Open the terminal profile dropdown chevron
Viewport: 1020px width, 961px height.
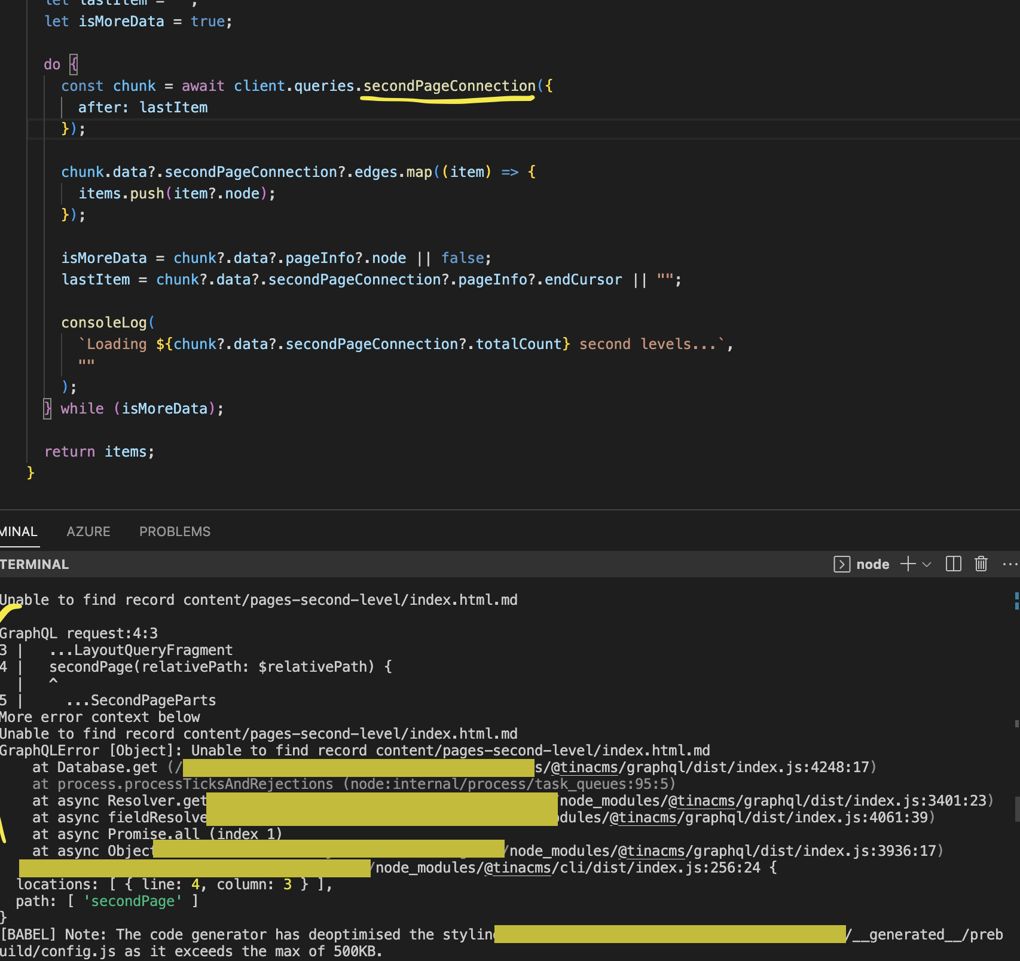926,564
